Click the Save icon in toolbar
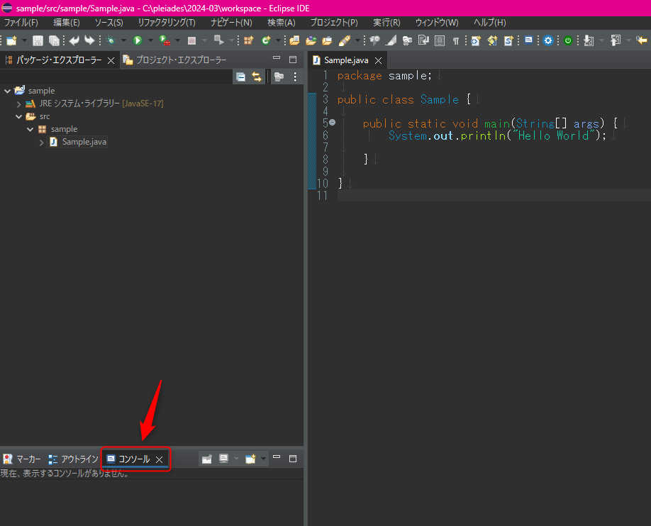This screenshot has height=526, width=651. click(38, 40)
